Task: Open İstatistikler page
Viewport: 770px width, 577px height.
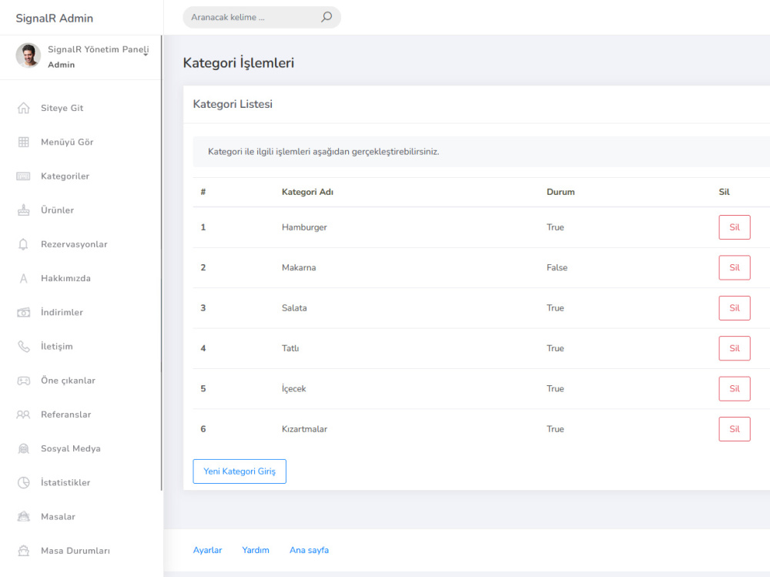Action: coord(65,483)
